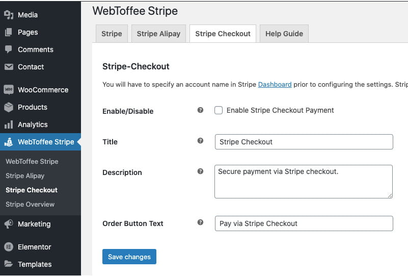Open WooCommerce menu label in sidebar
The height and width of the screenshot is (276, 408).
(x=43, y=90)
